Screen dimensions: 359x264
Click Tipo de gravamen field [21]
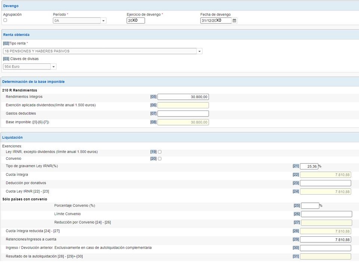pos(309,167)
